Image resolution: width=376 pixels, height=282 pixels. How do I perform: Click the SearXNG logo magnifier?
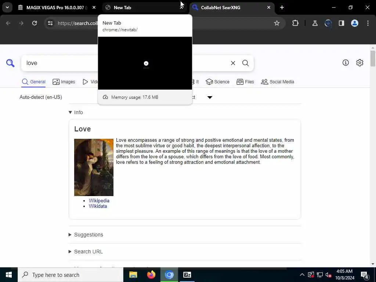10,63
